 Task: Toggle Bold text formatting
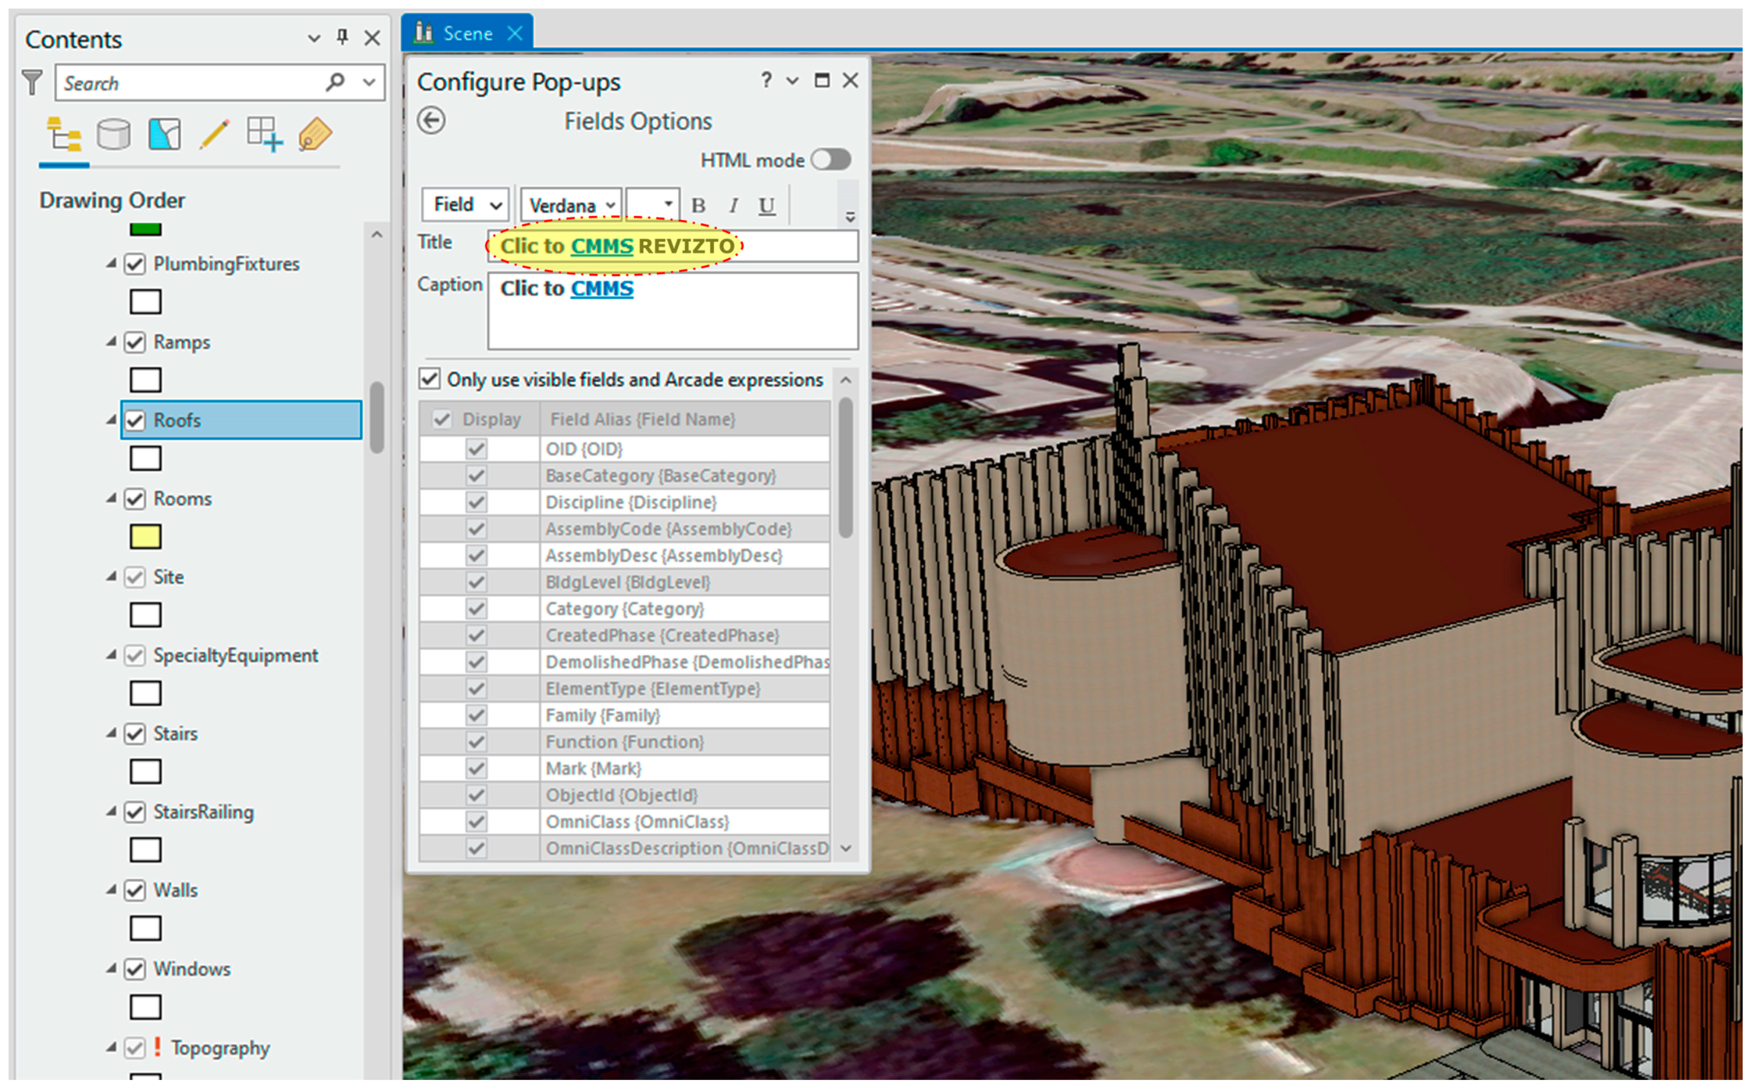coord(698,206)
